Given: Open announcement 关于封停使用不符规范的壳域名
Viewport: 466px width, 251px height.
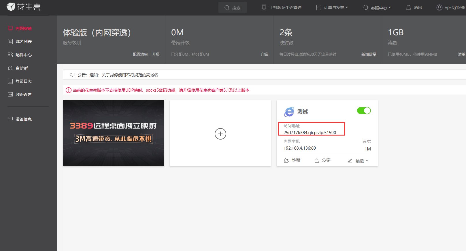Looking at the screenshot, I should tap(130, 75).
